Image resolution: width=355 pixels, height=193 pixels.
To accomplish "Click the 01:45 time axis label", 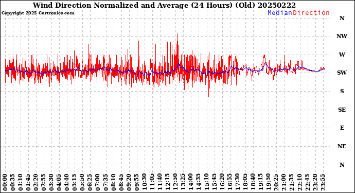I will [x=28, y=182].
